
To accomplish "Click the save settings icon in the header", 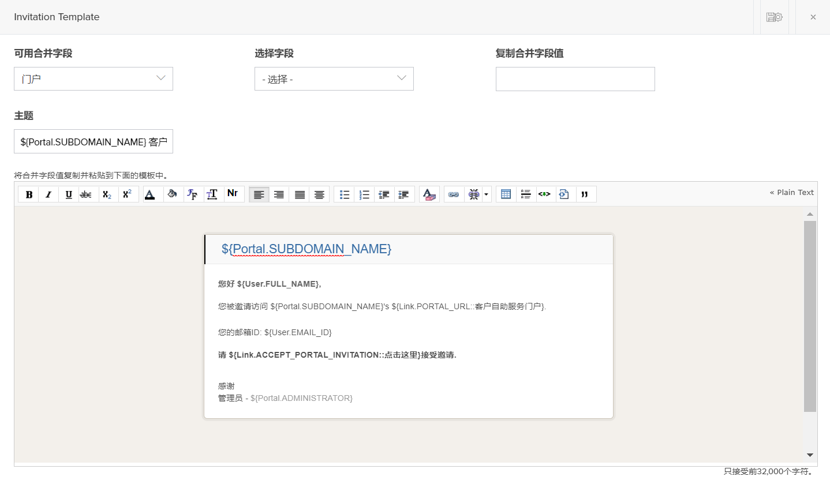I will (x=774, y=17).
